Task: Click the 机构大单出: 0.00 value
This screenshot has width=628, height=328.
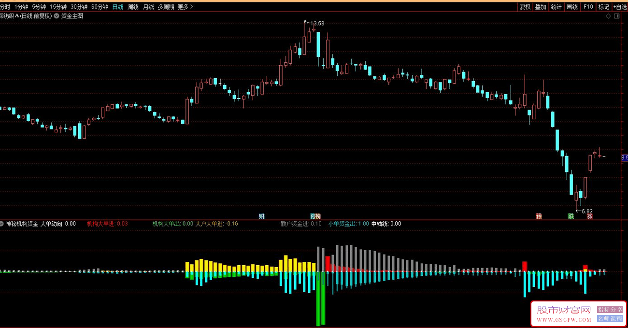Action: click(x=173, y=224)
